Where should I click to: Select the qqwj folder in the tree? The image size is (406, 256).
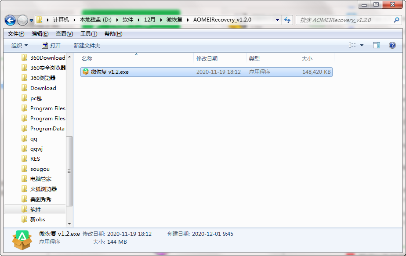[x=36, y=149]
